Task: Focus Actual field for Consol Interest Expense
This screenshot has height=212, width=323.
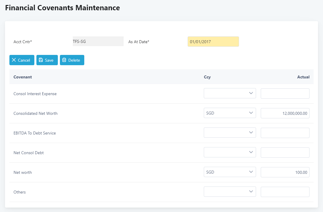Action: tap(285, 93)
